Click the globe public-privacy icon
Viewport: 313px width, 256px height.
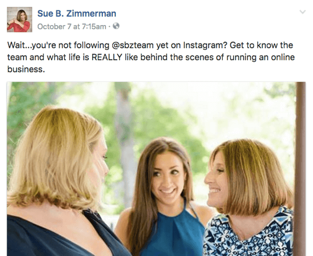(116, 26)
